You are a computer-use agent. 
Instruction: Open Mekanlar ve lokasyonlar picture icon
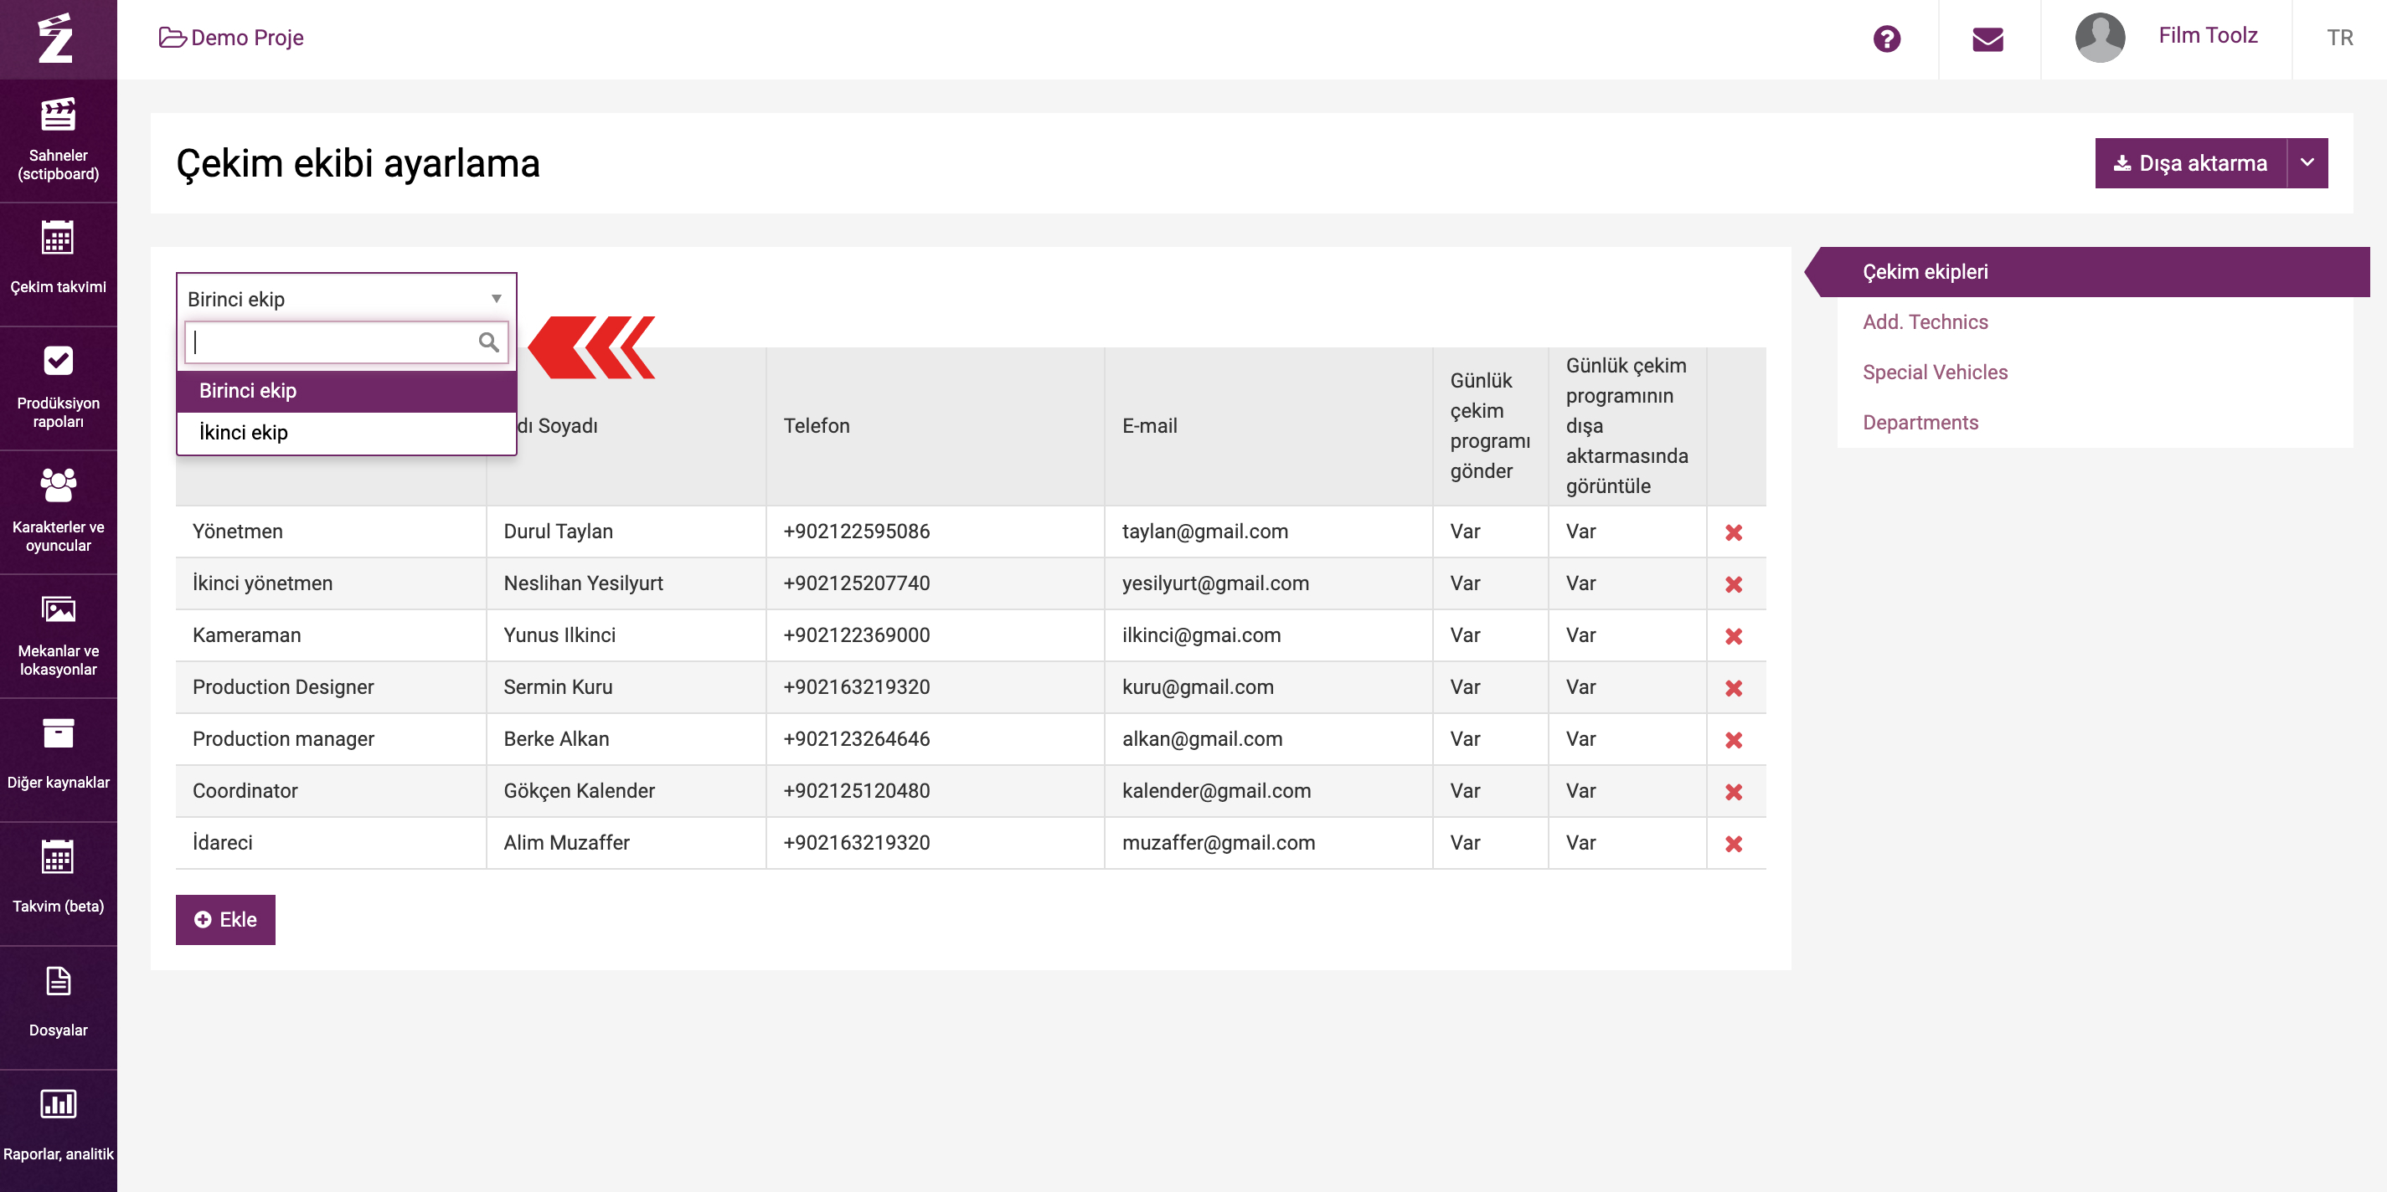click(59, 609)
